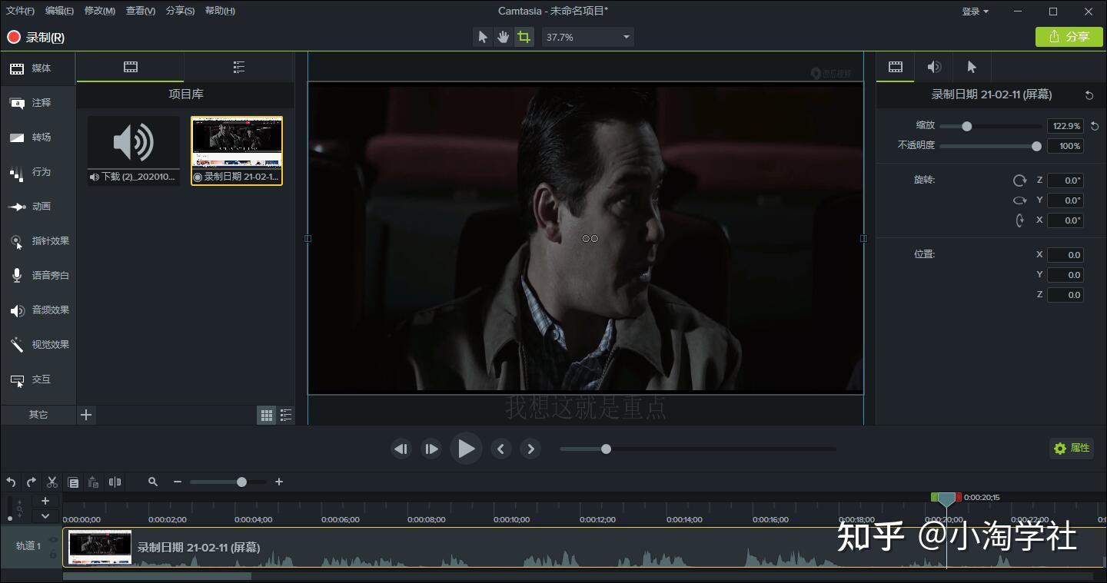This screenshot has width=1107, height=583.
Task: Open the 行为 behaviors panel
Action: (38, 172)
